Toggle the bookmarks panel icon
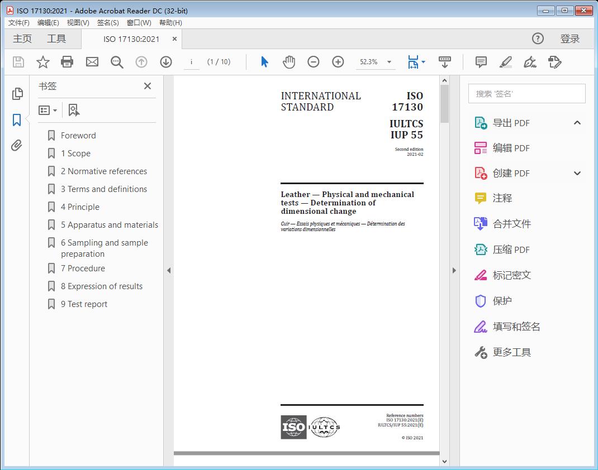598x470 pixels. [17, 119]
